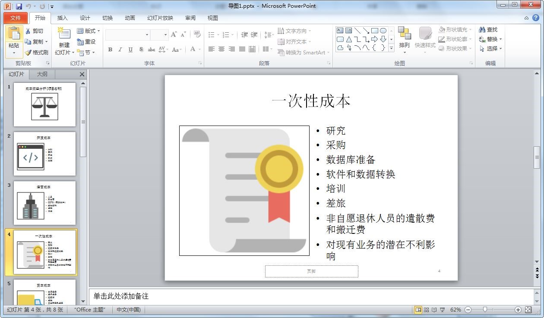Screen dimensions: 544x318
Task: Select slide 2 thumbnail in slide pane
Action: point(44,154)
